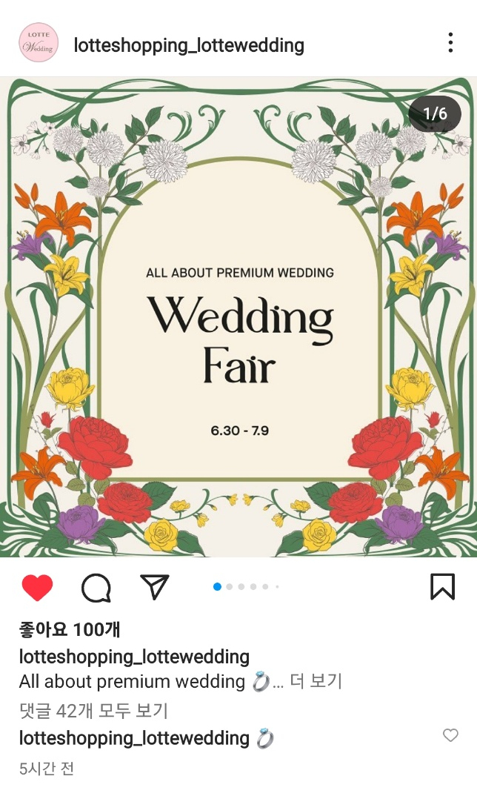Tap the comment speech bubble icon

(96, 588)
